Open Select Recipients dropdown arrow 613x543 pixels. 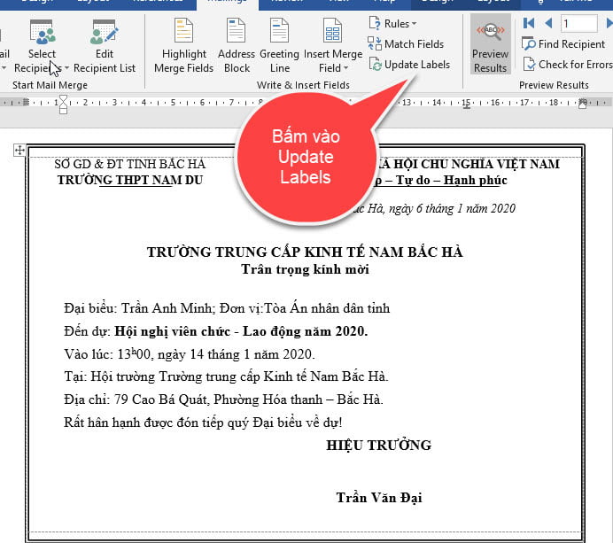[x=66, y=68]
